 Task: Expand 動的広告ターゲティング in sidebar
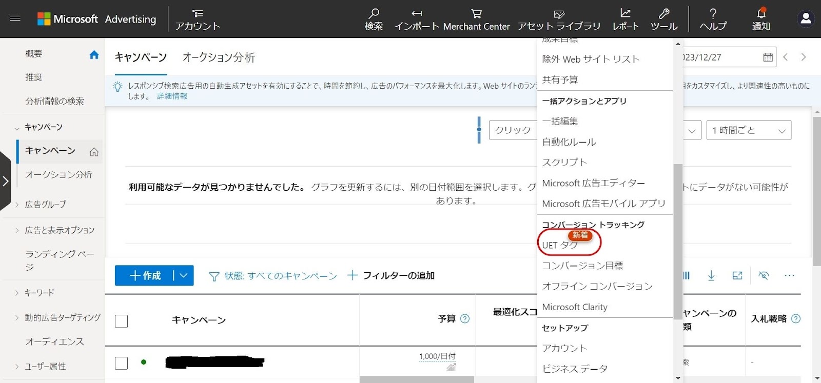17,318
